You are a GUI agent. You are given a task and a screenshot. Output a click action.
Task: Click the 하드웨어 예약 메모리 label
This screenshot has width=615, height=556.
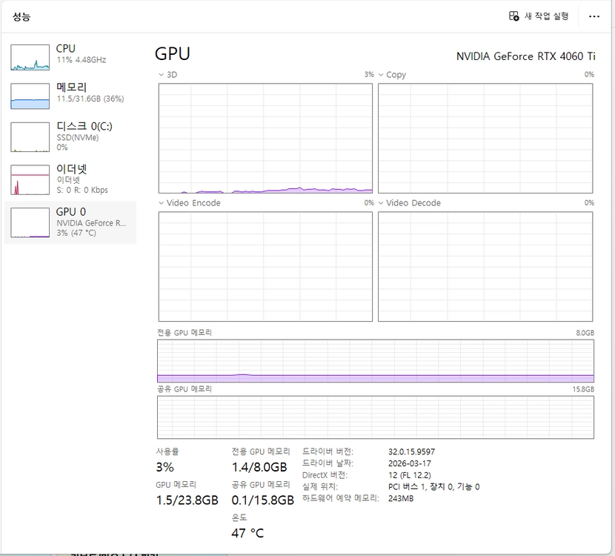pos(340,498)
